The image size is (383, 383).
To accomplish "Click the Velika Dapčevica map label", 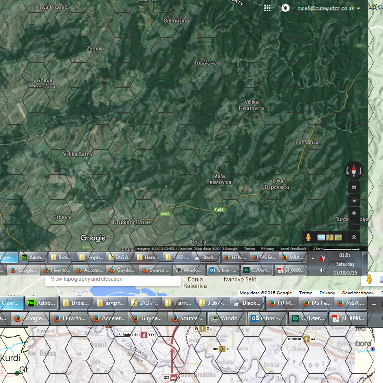I will pos(277,184).
